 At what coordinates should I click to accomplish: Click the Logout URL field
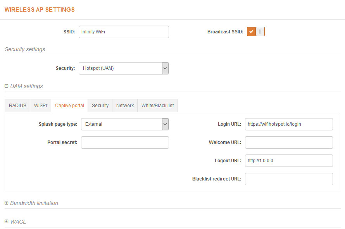(288, 161)
